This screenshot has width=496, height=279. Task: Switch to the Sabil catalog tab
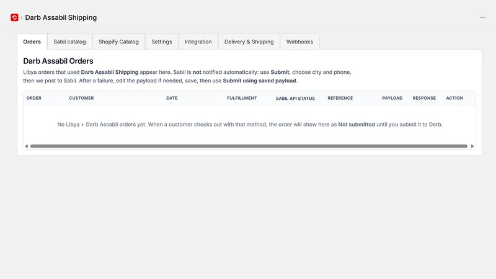pos(69,42)
